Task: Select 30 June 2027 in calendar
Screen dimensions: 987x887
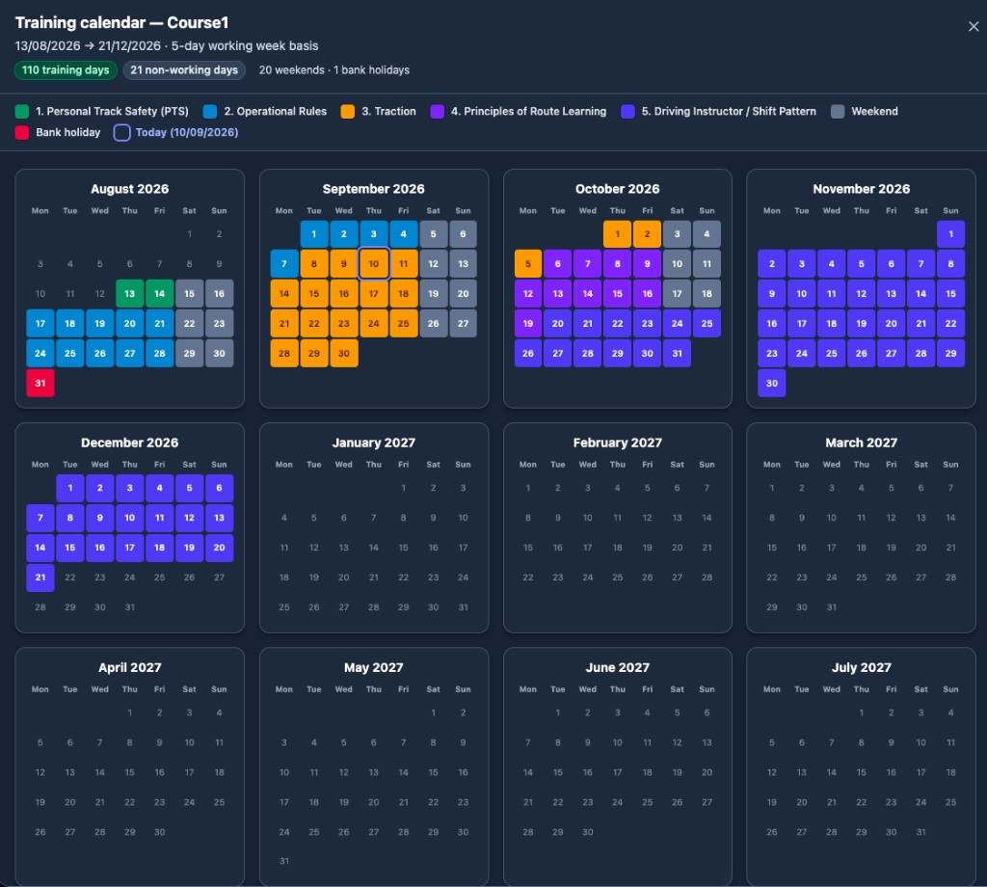Action: [587, 832]
